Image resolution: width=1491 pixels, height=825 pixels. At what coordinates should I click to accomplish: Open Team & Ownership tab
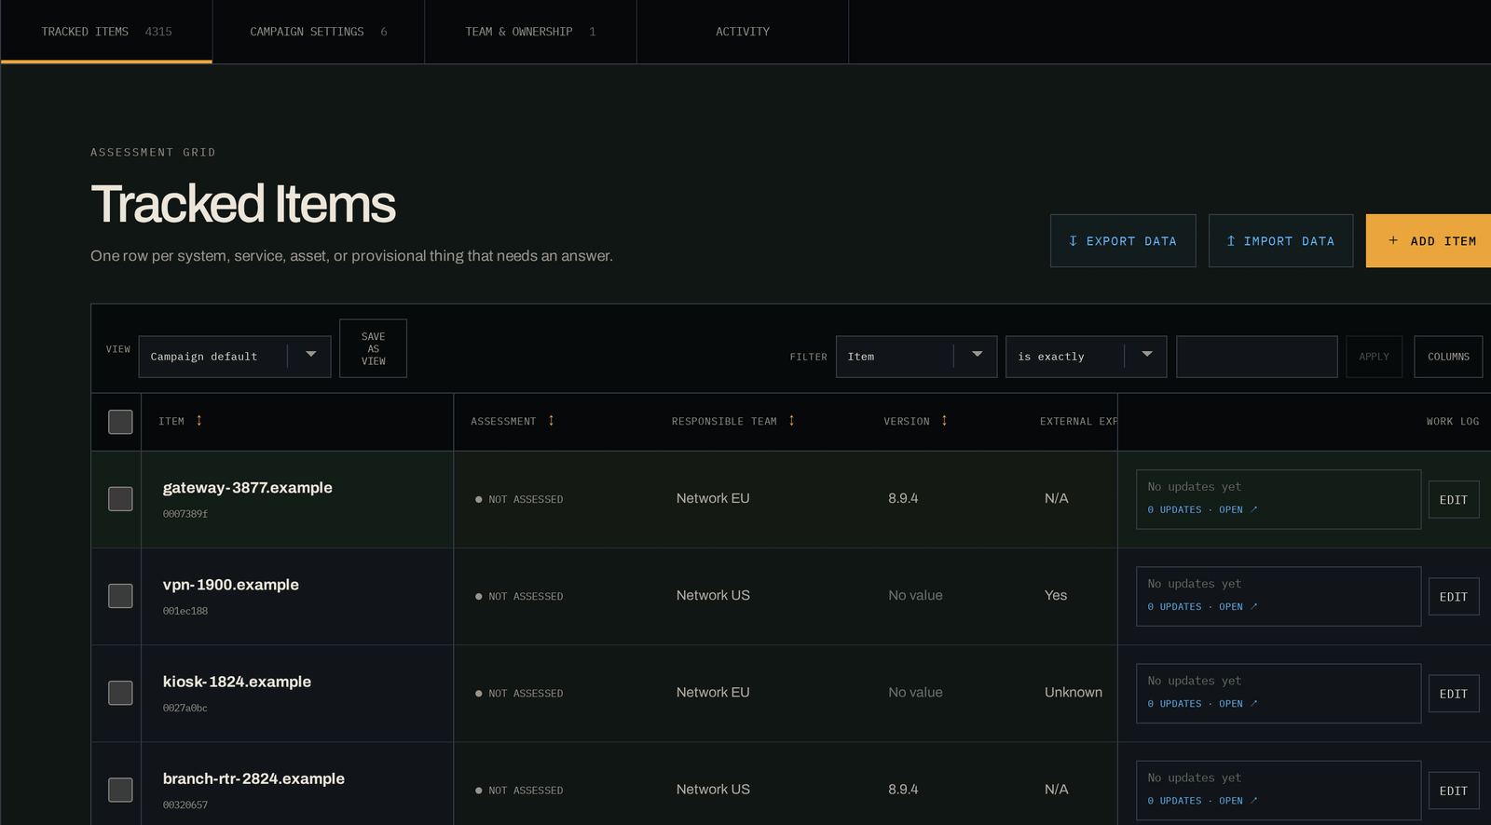point(530,32)
